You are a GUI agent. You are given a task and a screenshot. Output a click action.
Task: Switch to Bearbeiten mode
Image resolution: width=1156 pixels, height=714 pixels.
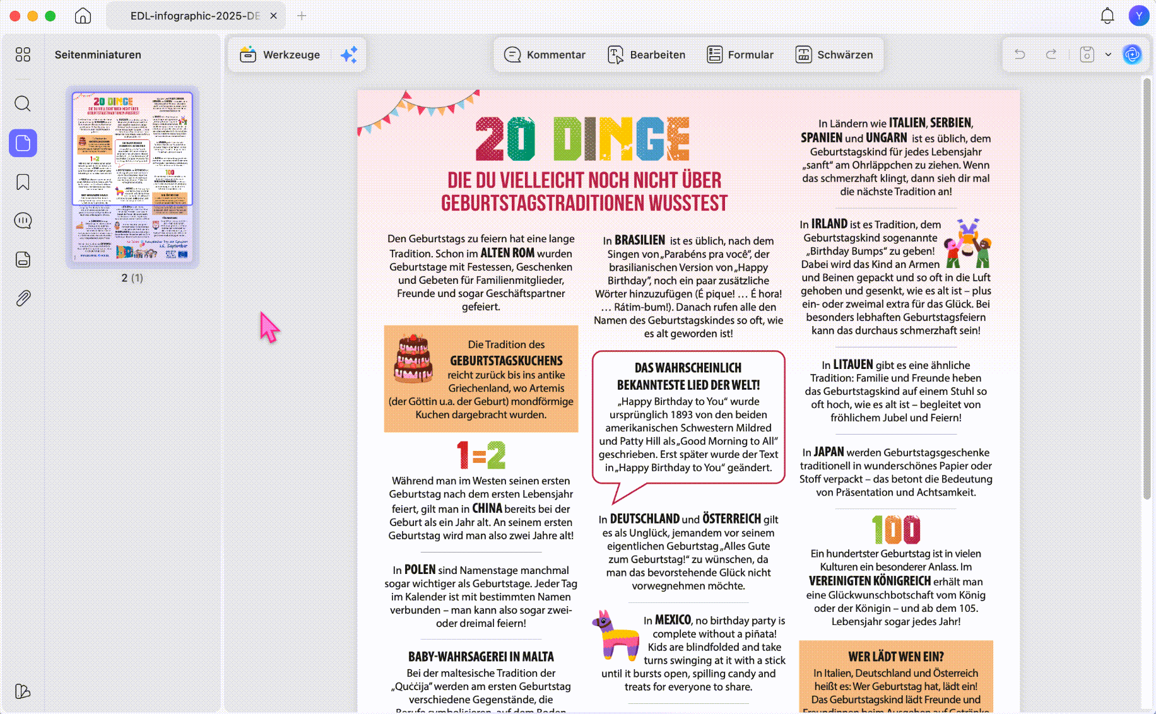pyautogui.click(x=646, y=55)
